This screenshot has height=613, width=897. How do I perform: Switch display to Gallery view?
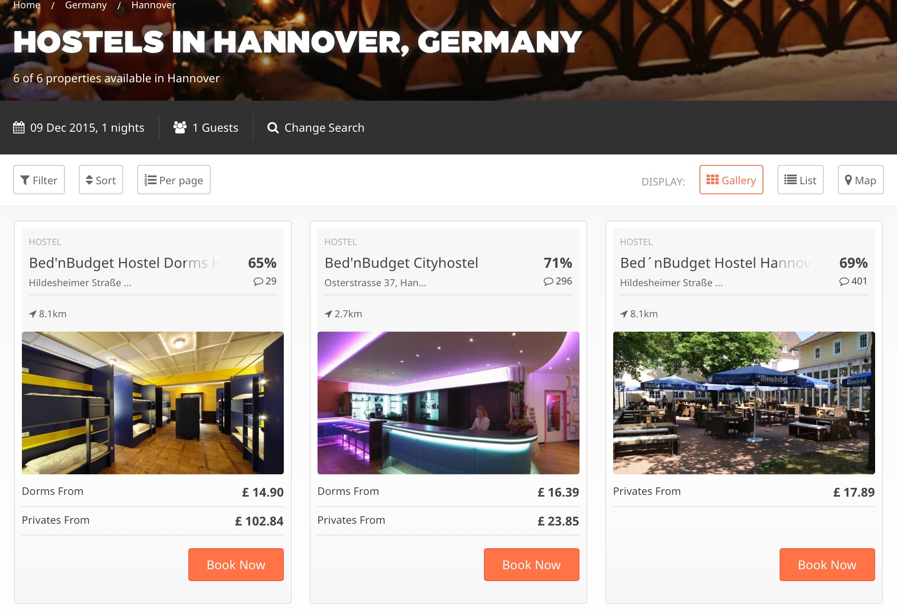click(x=731, y=180)
